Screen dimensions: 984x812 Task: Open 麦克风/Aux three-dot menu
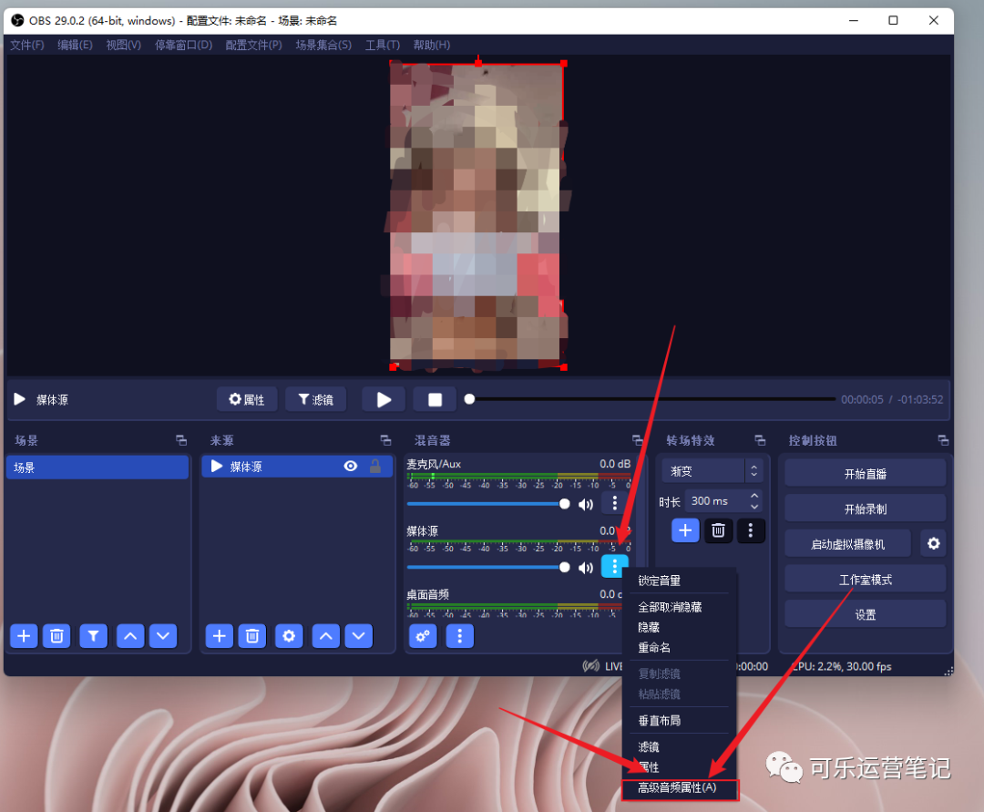614,503
